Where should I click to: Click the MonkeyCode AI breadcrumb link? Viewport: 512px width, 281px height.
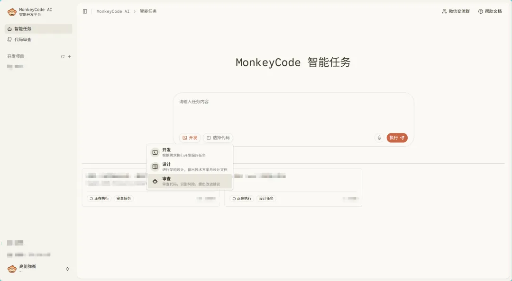point(113,11)
